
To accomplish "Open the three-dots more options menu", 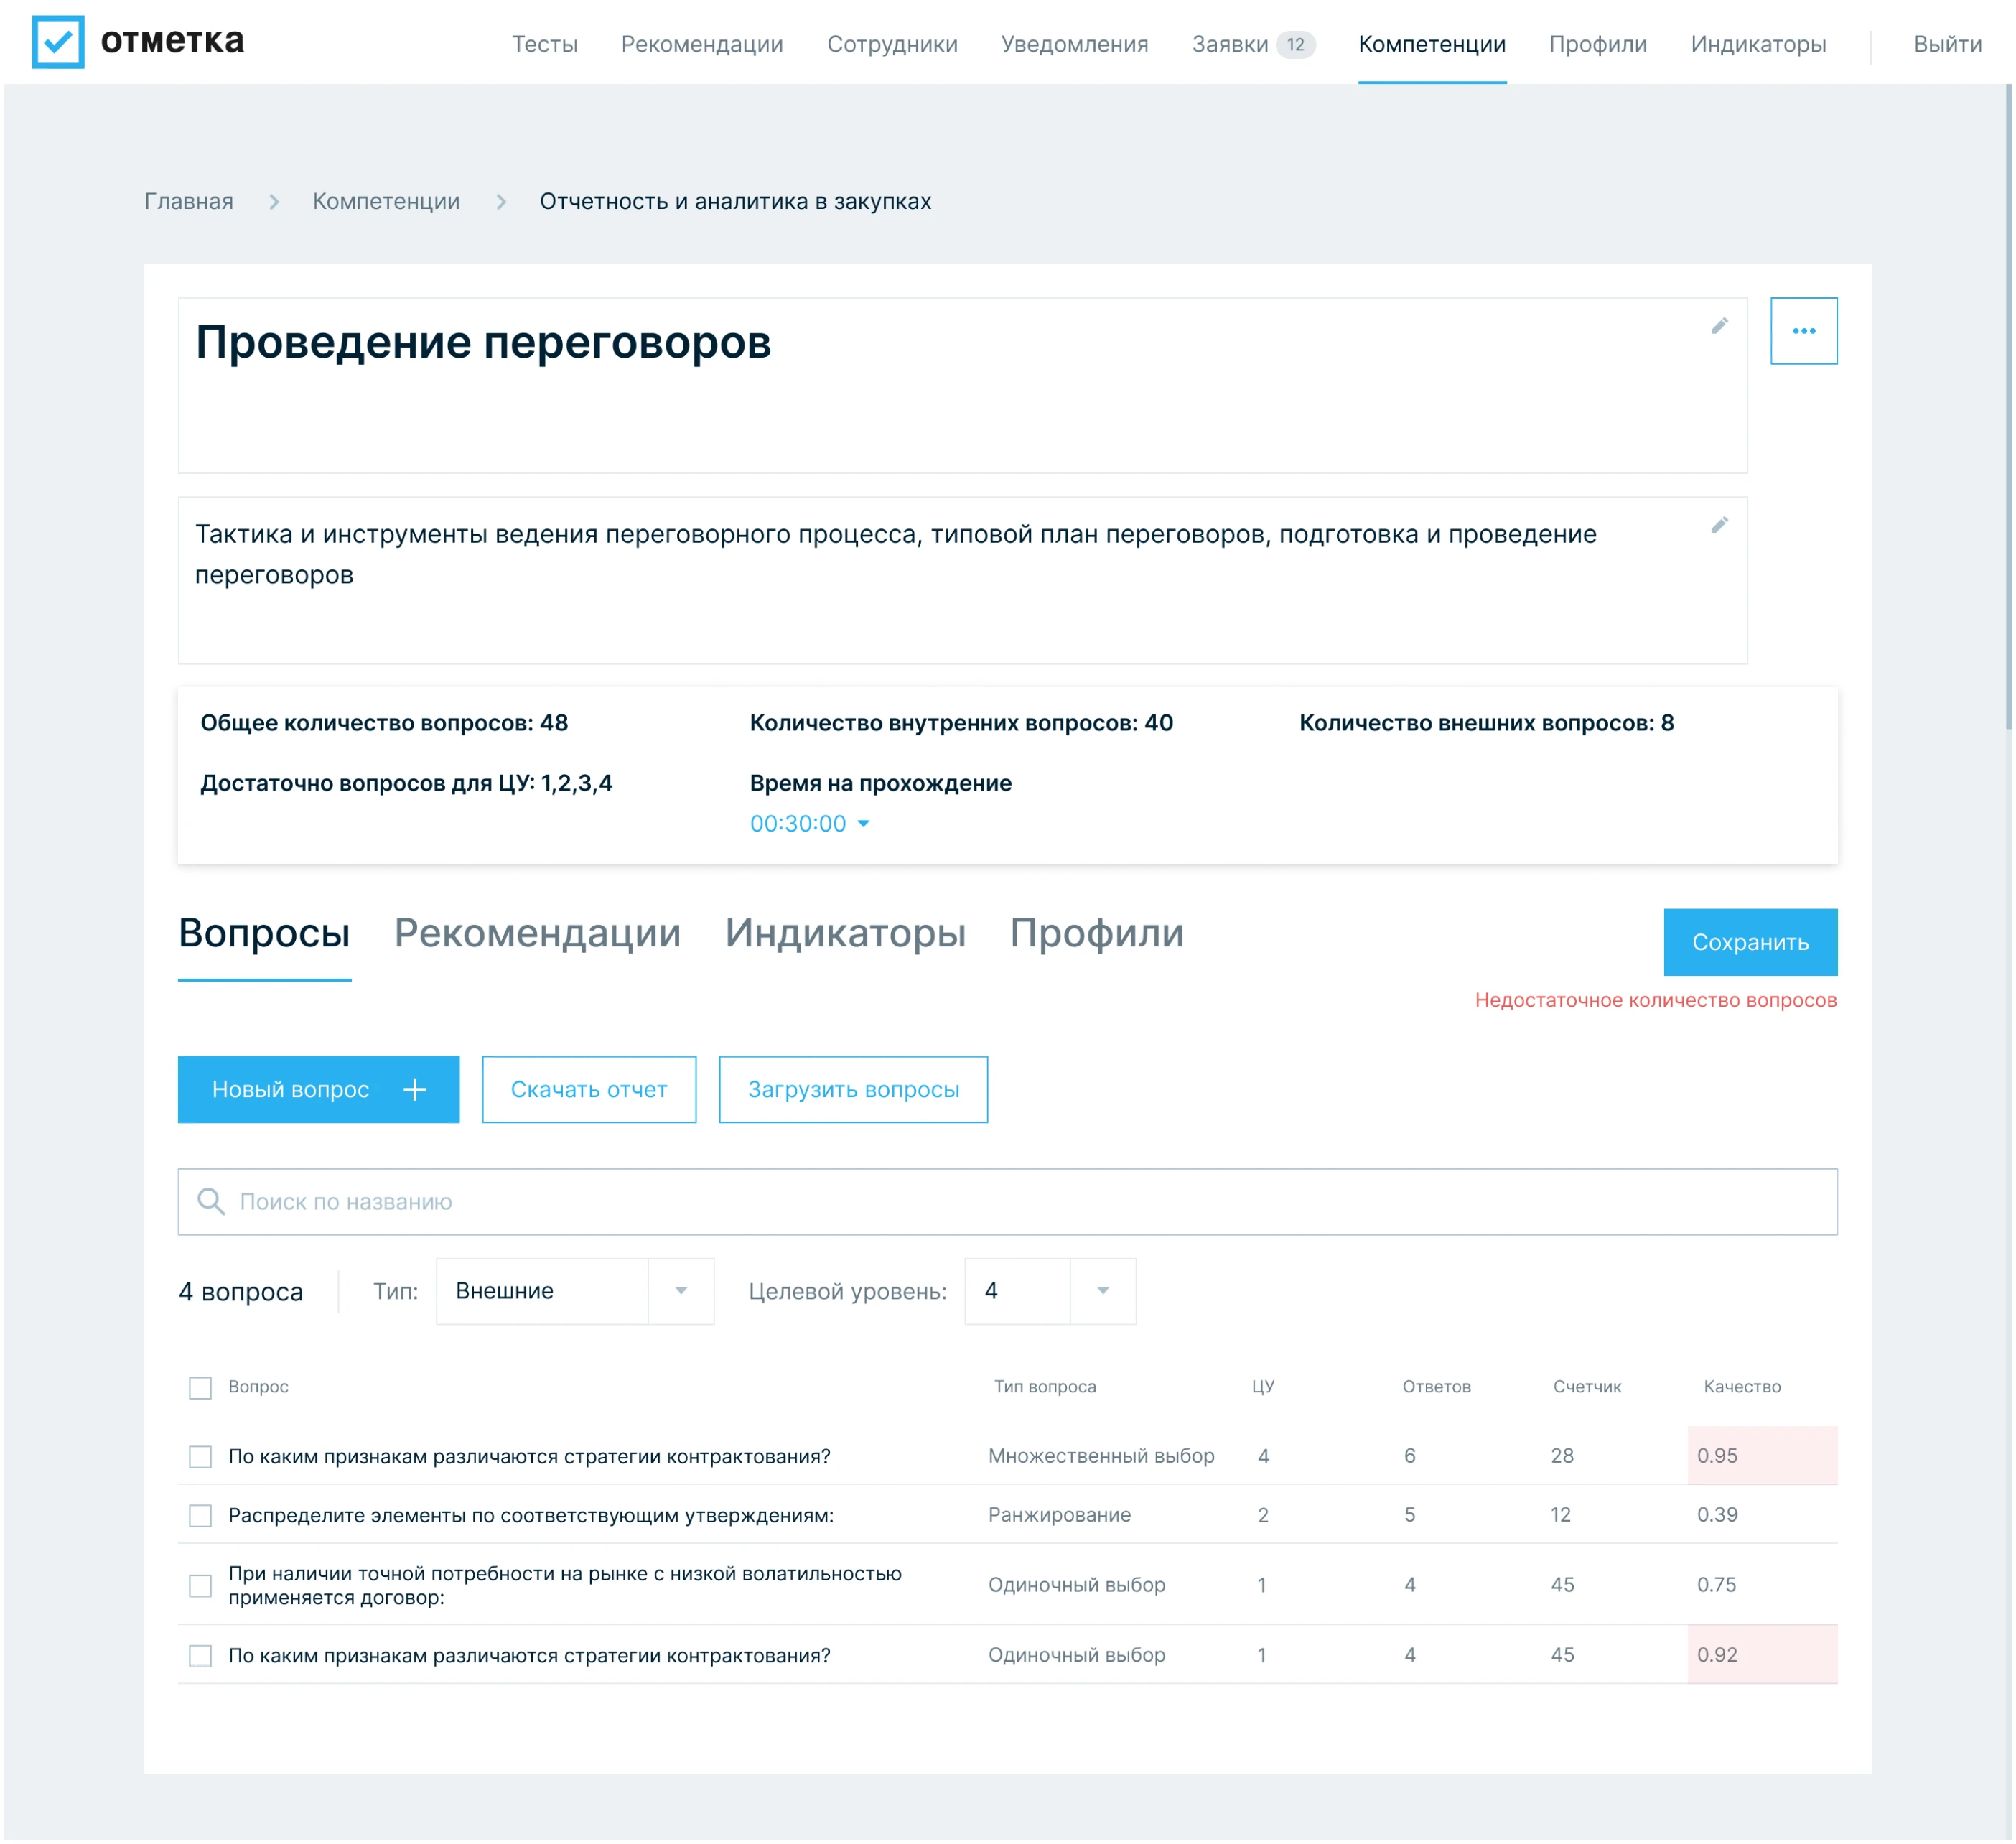I will (x=1803, y=331).
